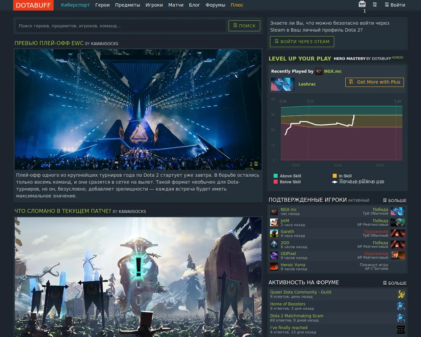Open the gift box icon in header
Image resolution: width=421 pixels, height=337 pixels.
point(362,4)
